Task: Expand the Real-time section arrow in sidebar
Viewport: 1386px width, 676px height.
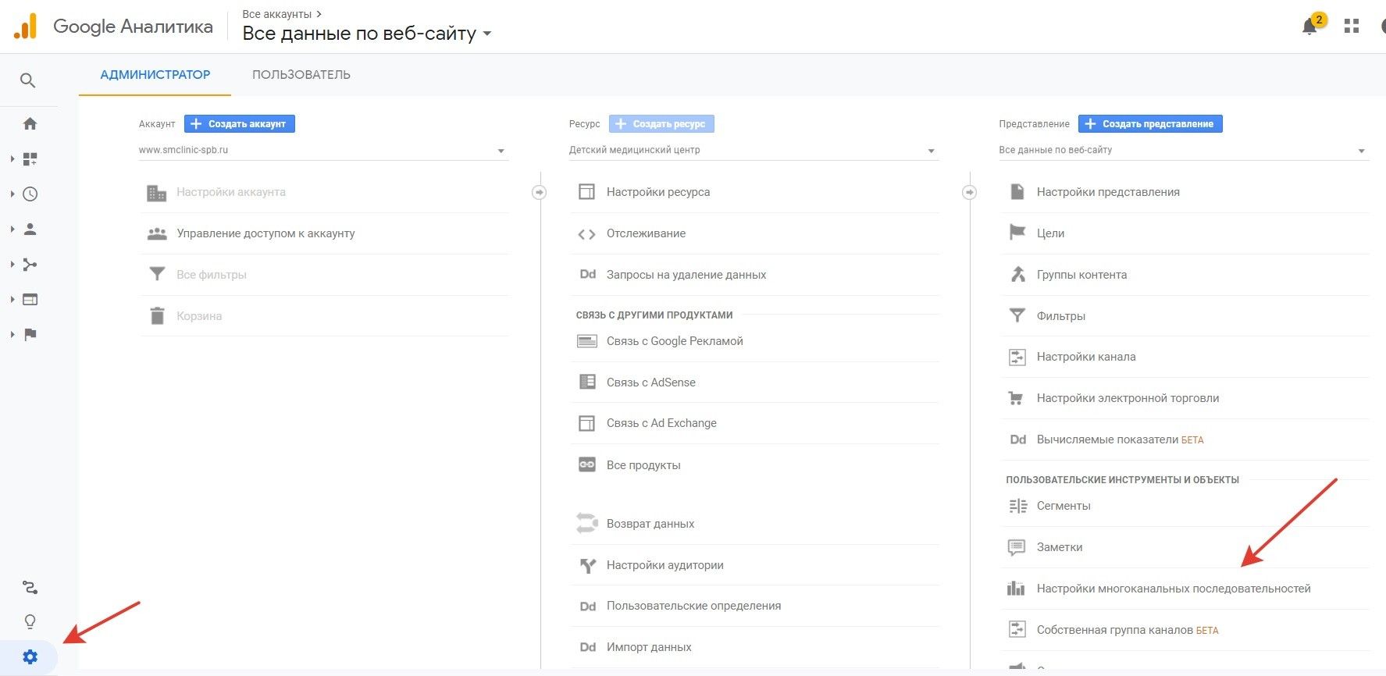Action: click(x=12, y=194)
